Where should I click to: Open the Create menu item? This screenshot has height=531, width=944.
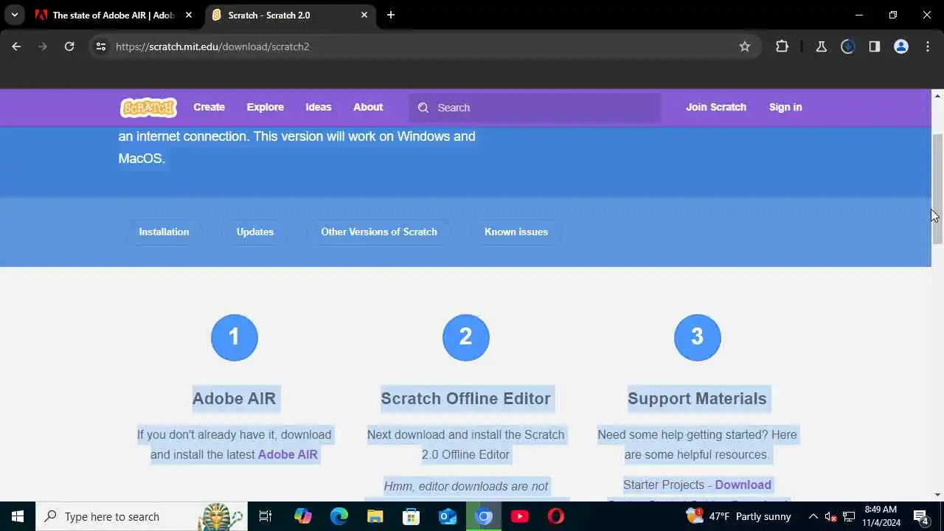[x=209, y=107]
